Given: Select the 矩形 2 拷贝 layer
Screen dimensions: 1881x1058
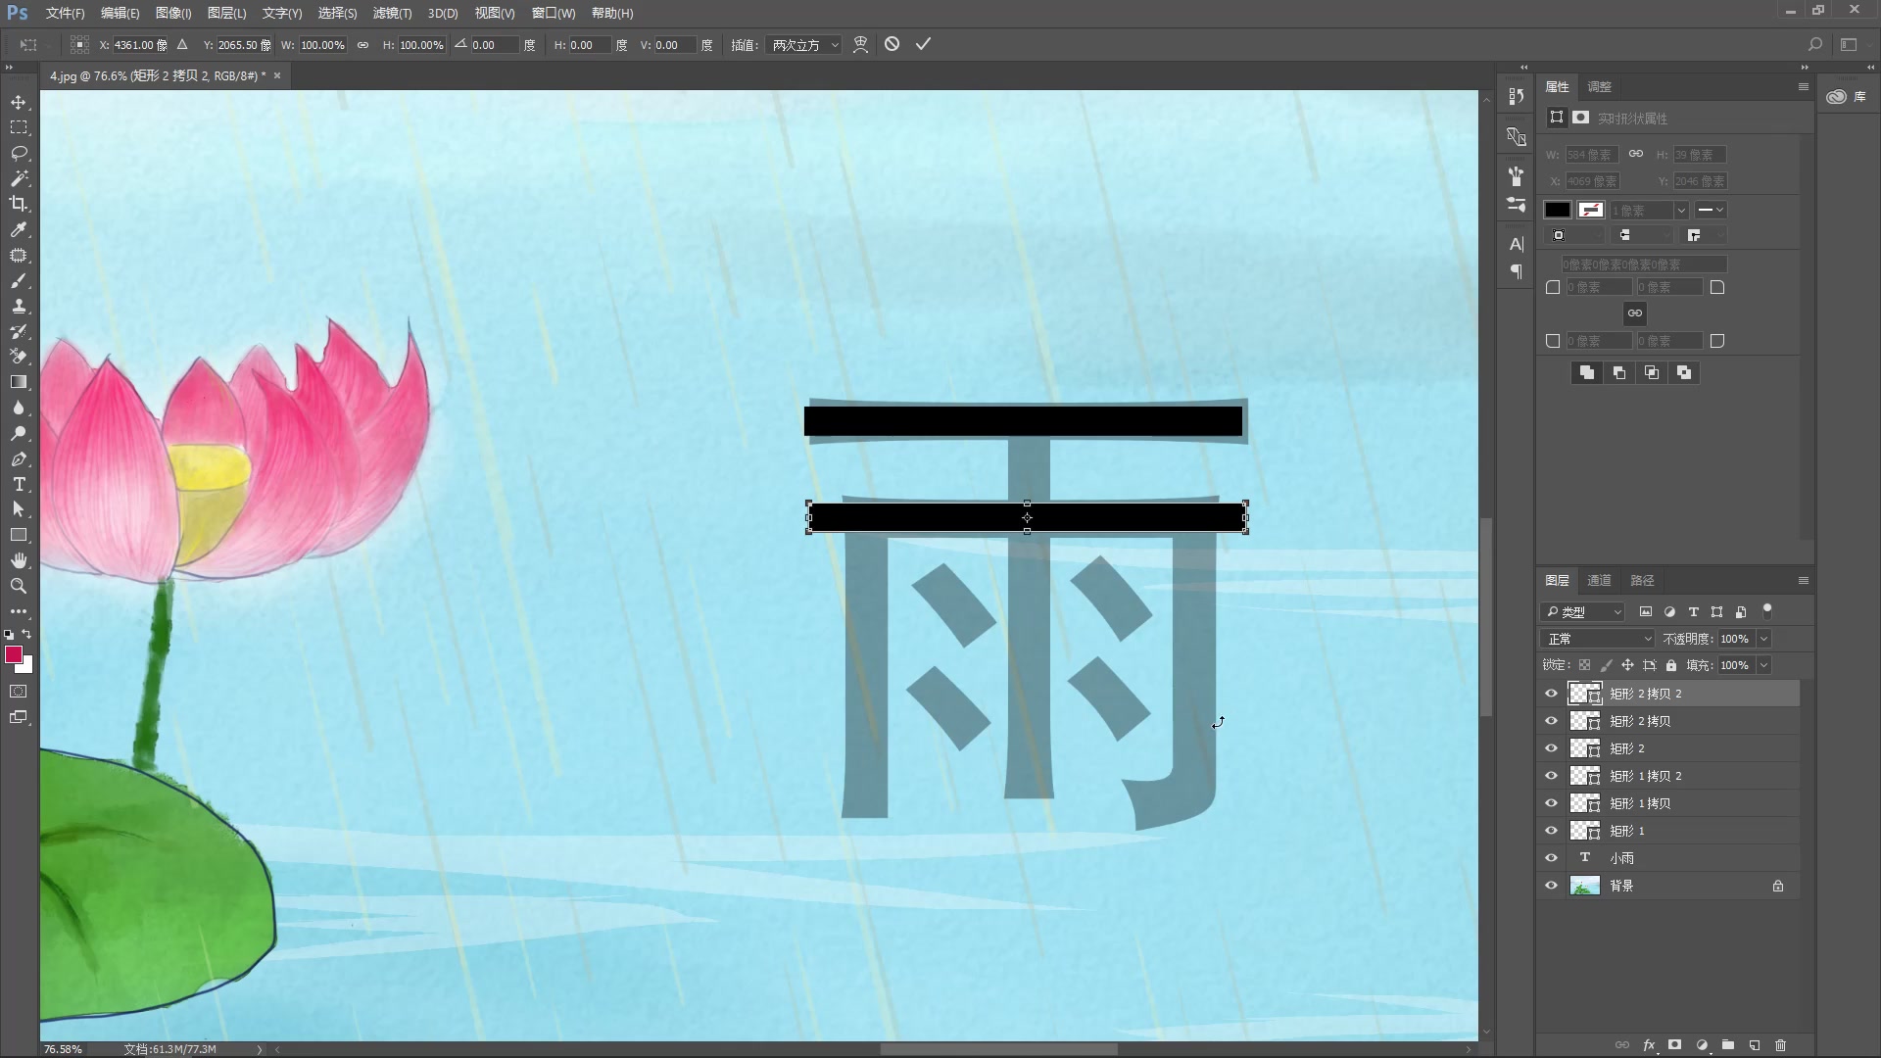Looking at the screenshot, I should click(x=1641, y=721).
